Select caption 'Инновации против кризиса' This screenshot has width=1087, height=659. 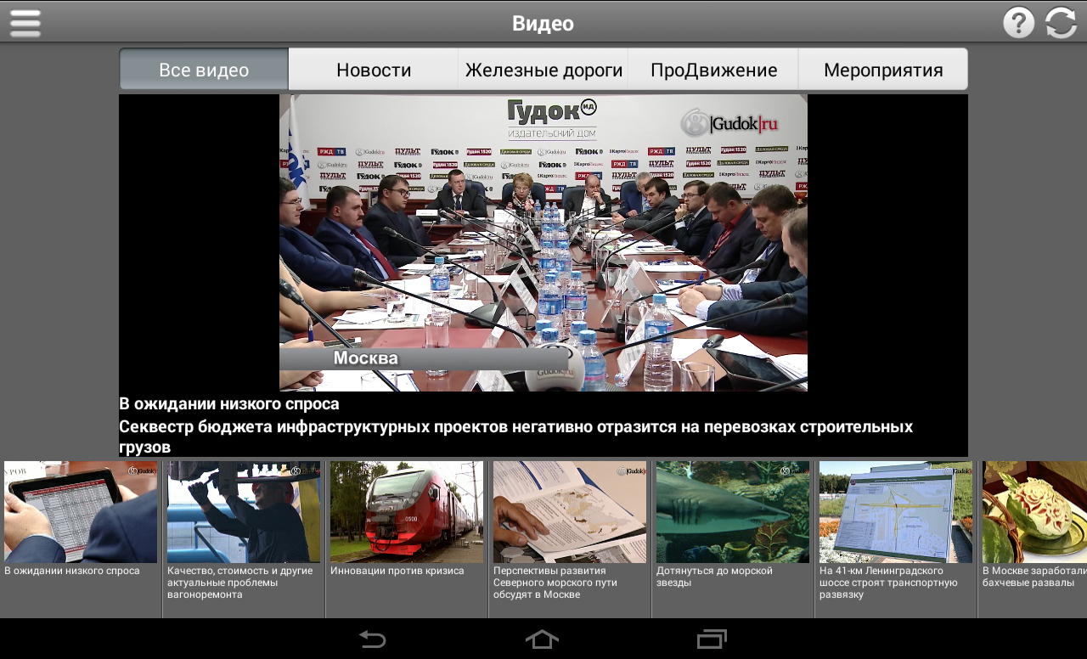397,571
